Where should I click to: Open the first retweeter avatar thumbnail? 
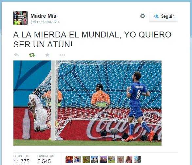coord(69,159)
